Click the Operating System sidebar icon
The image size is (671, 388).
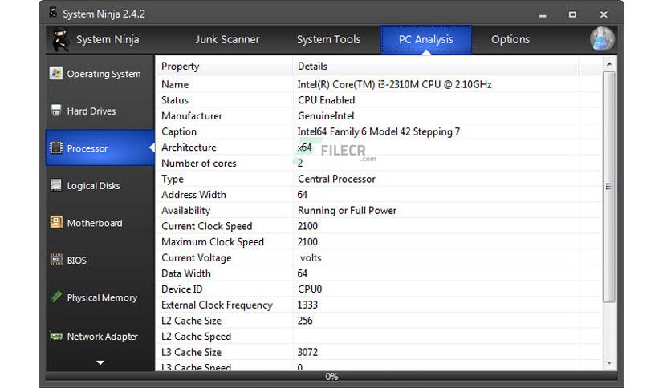56,74
